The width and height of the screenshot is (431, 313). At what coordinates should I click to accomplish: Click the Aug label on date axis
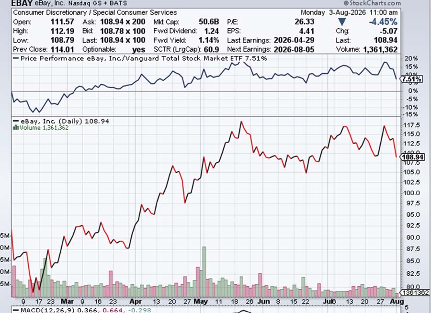coord(398,302)
